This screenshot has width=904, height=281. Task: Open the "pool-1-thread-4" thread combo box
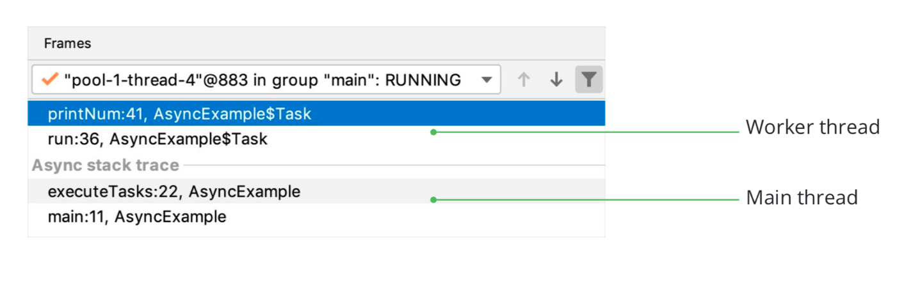point(256,80)
